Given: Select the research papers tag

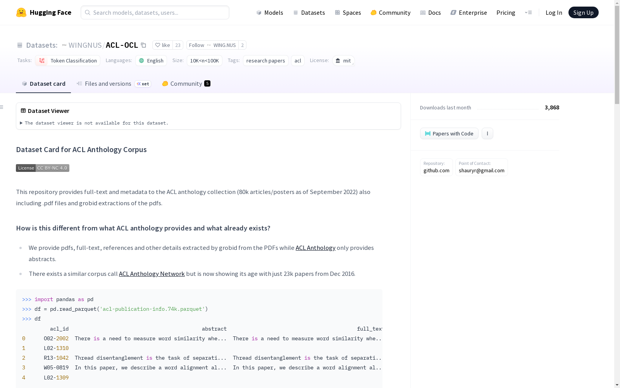Looking at the screenshot, I should click(x=266, y=61).
